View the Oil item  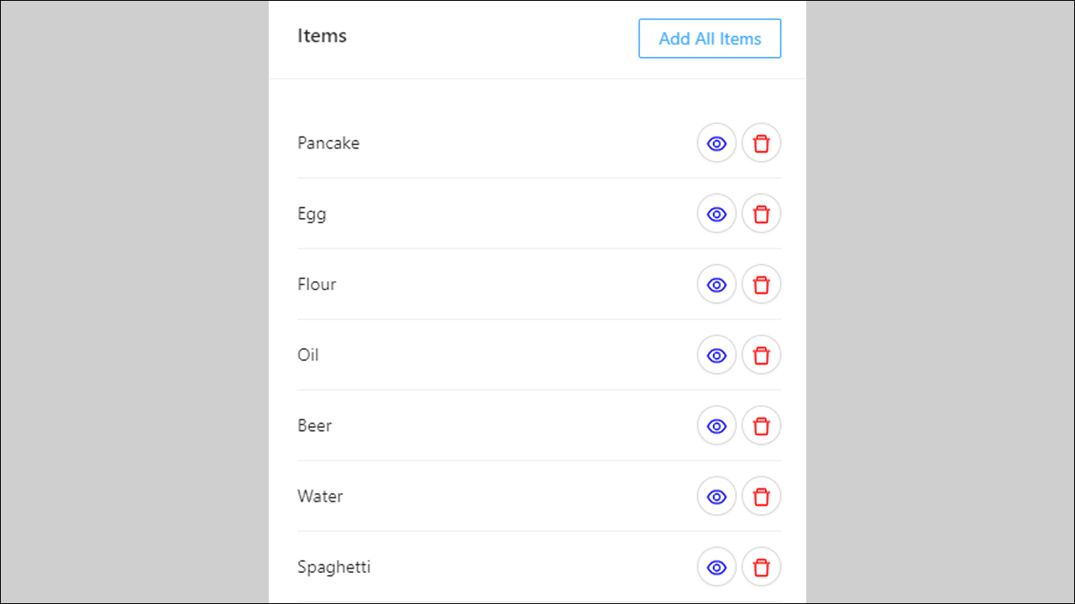point(716,355)
